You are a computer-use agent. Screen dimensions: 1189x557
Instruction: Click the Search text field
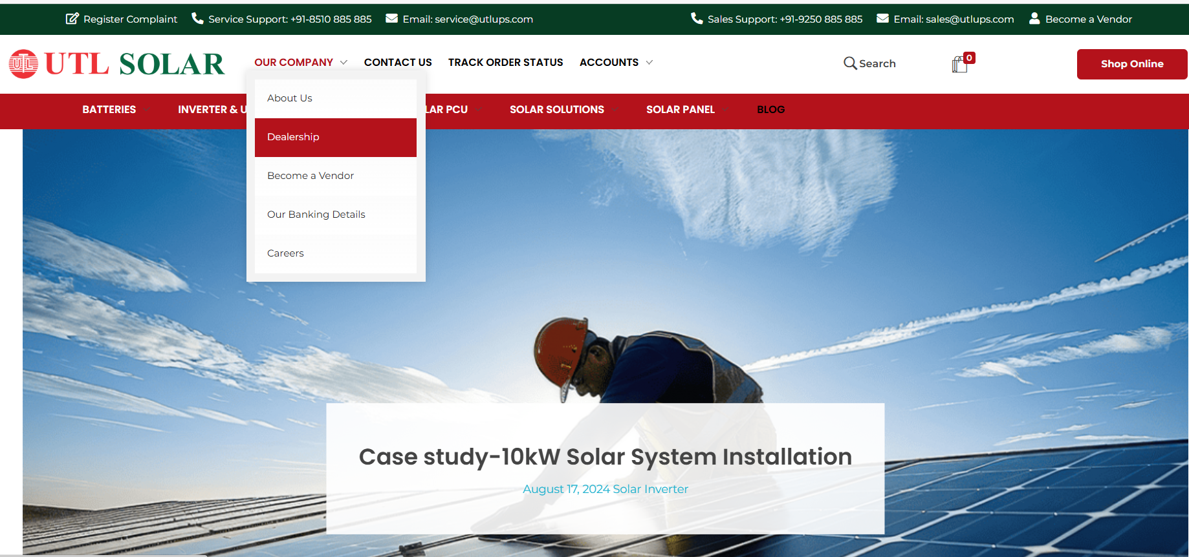pos(877,63)
